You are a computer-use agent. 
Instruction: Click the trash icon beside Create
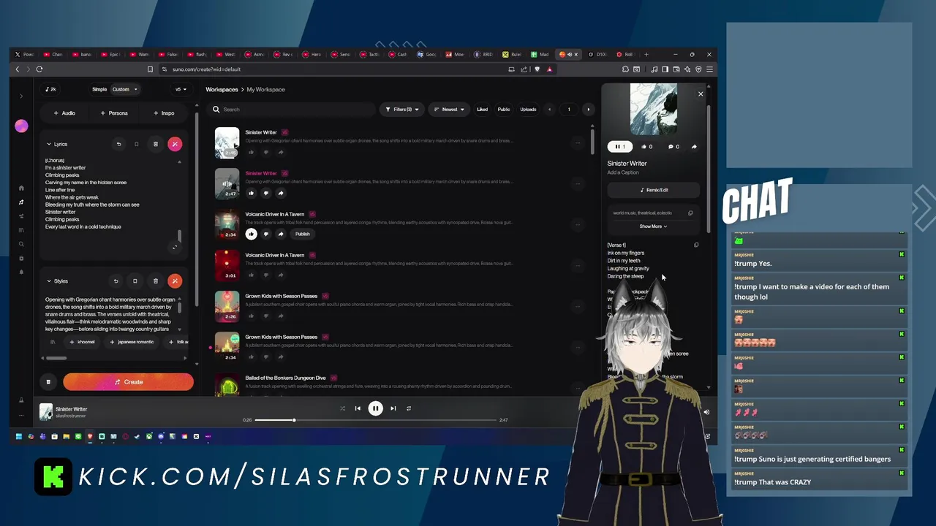click(48, 381)
